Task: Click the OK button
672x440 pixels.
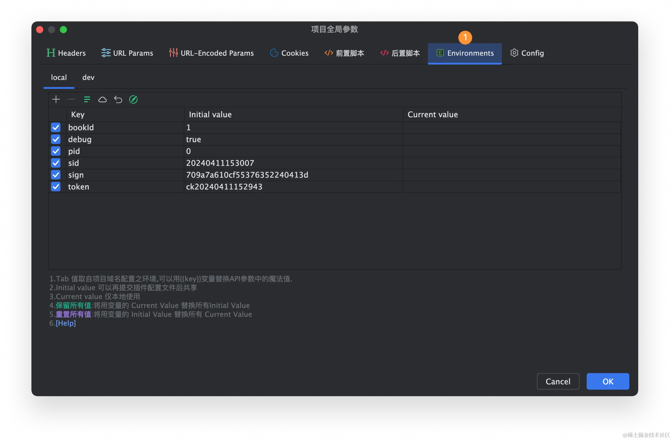Action: [x=608, y=381]
